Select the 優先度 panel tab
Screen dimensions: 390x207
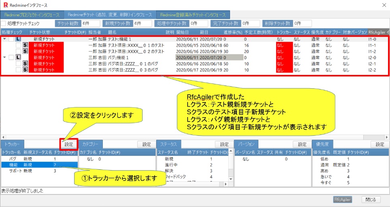point(322,144)
